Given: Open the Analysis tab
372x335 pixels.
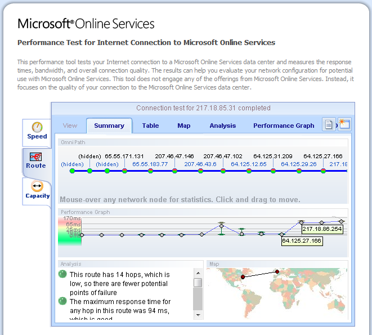Looking at the screenshot, I should (x=222, y=126).
